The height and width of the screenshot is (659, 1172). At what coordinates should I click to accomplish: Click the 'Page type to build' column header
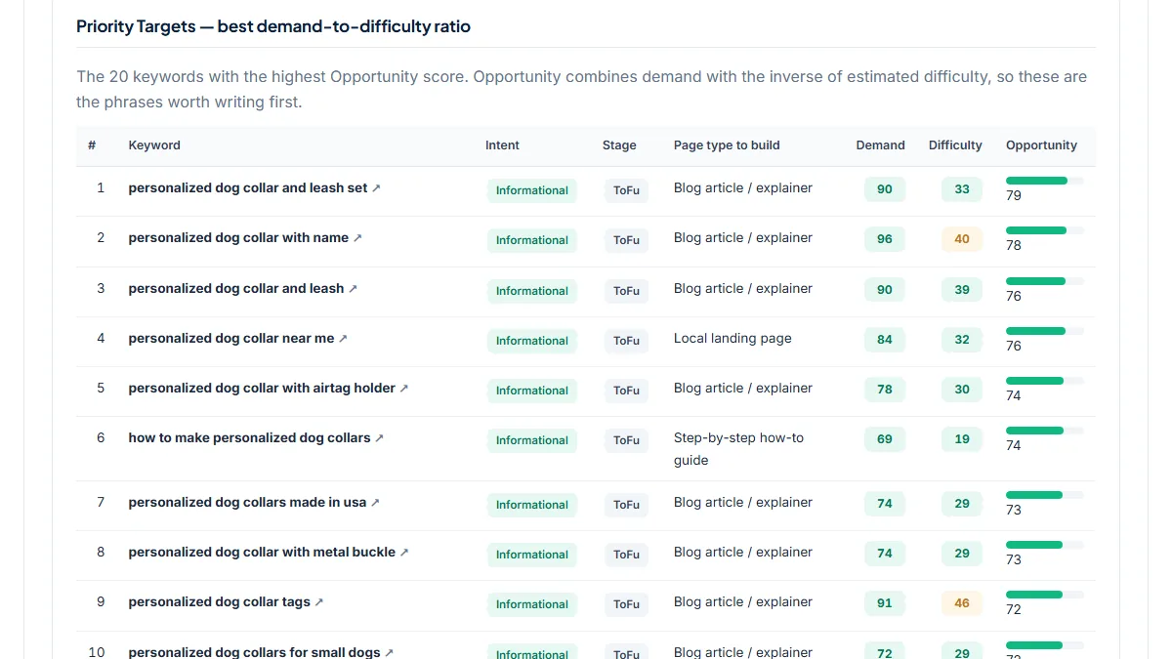point(727,145)
